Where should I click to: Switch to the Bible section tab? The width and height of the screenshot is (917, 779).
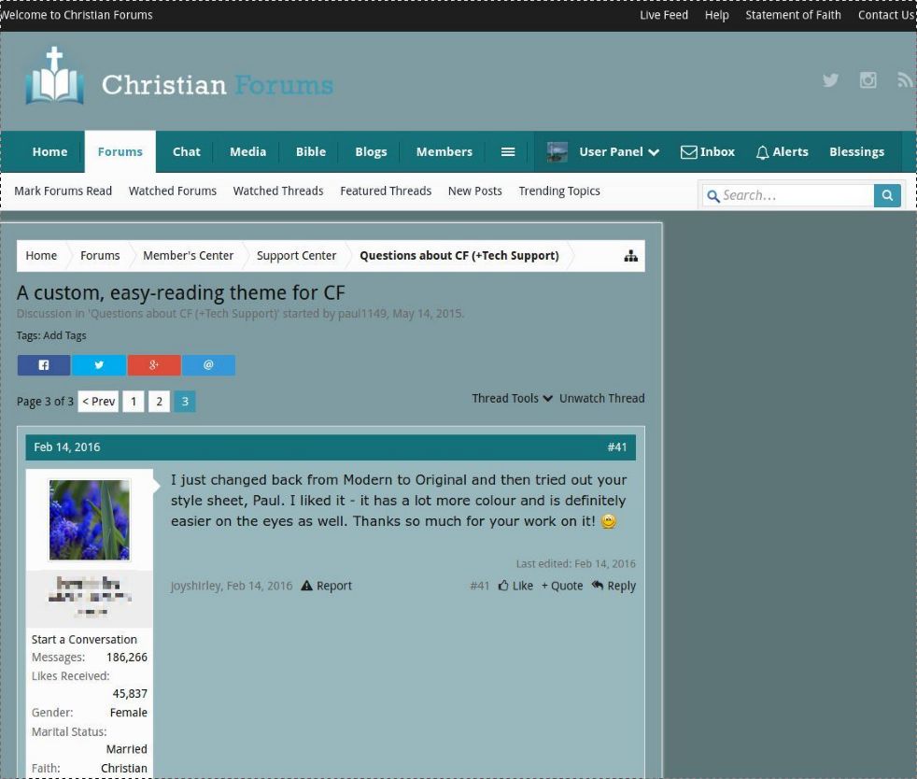pyautogui.click(x=310, y=151)
